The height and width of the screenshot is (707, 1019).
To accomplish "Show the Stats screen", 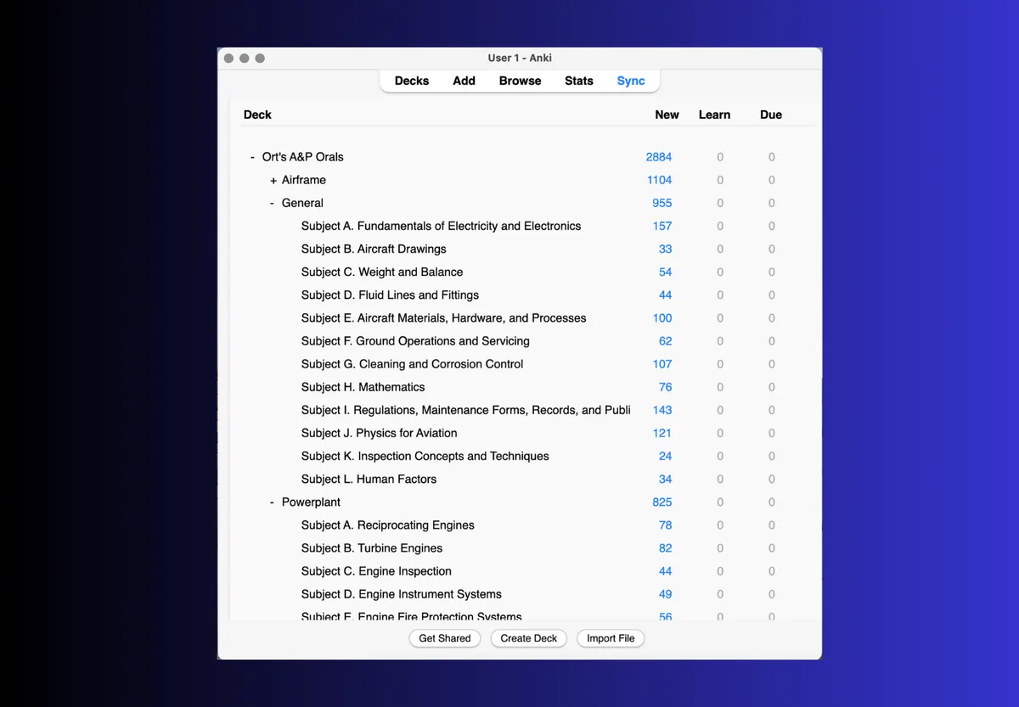I will pyautogui.click(x=579, y=81).
